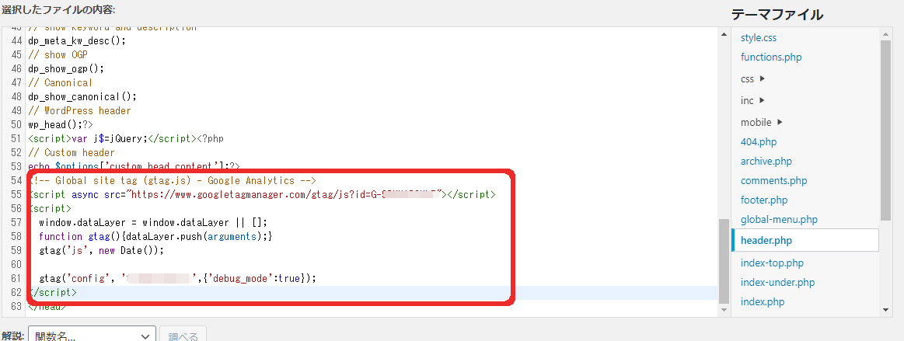Open functions.php theme file
Screen dimensions: 904x341
[771, 57]
